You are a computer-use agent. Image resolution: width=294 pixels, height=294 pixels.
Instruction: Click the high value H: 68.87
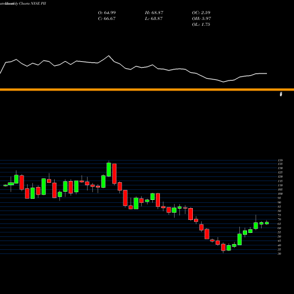154,12
